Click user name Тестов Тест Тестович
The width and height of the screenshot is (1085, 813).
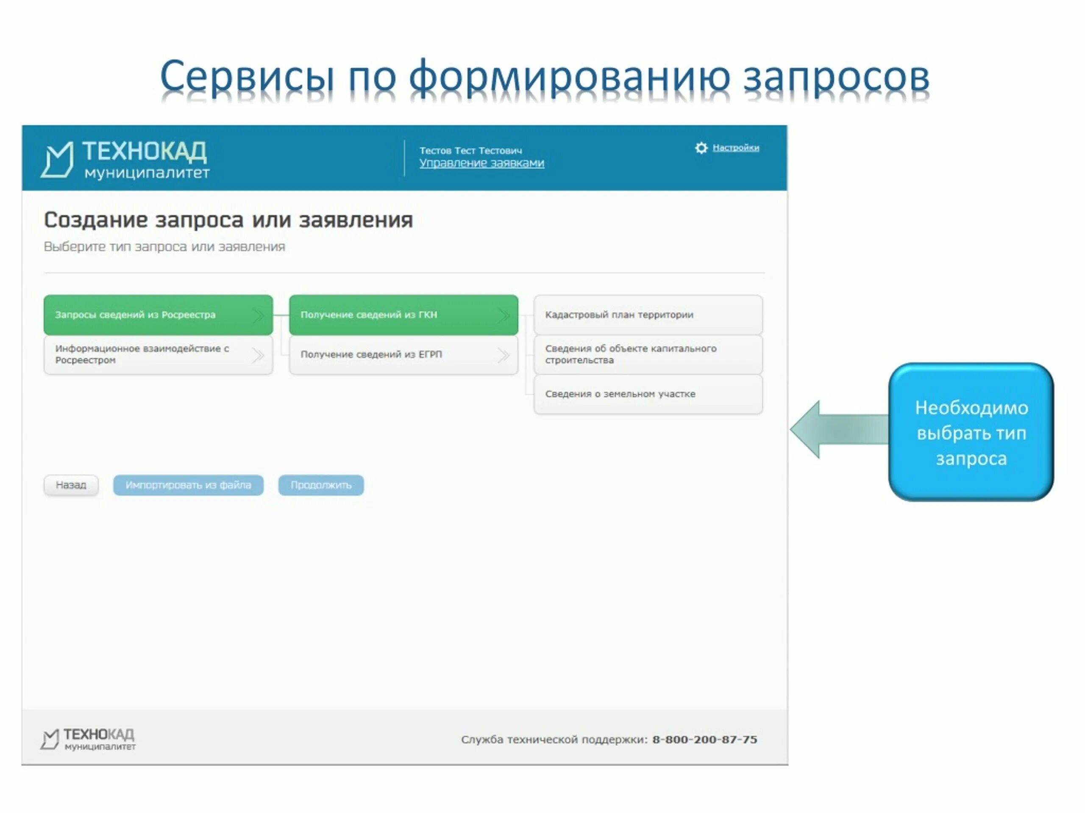coord(470,150)
